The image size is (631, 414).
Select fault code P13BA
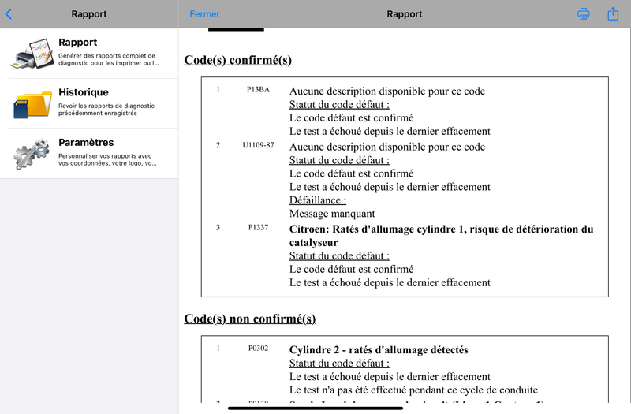click(x=258, y=90)
